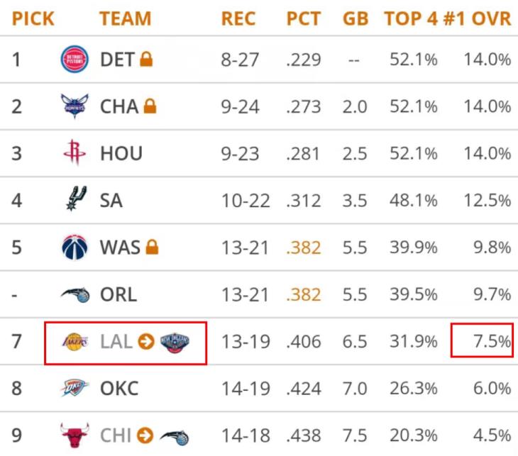Click the Washington Wizards team logo
The height and width of the screenshot is (456, 518).
click(75, 248)
